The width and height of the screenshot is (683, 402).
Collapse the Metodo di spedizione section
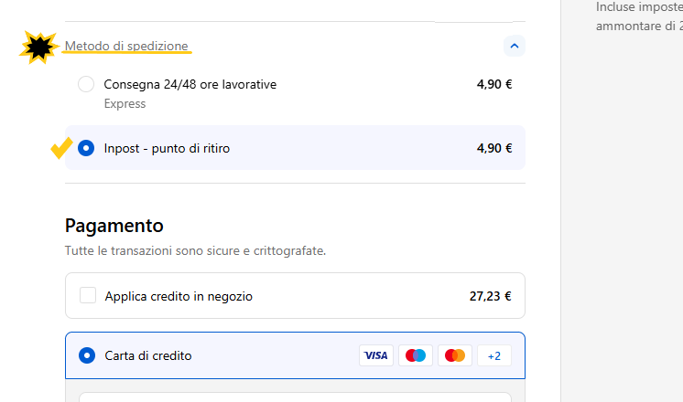(514, 45)
